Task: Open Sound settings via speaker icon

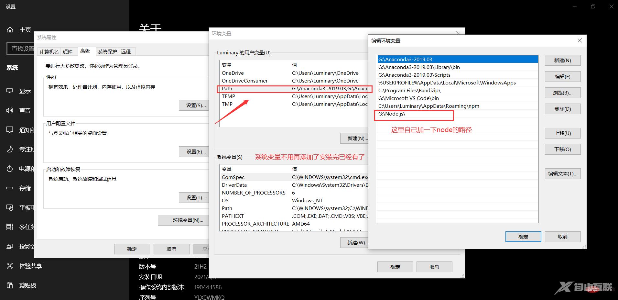Action: (x=10, y=110)
